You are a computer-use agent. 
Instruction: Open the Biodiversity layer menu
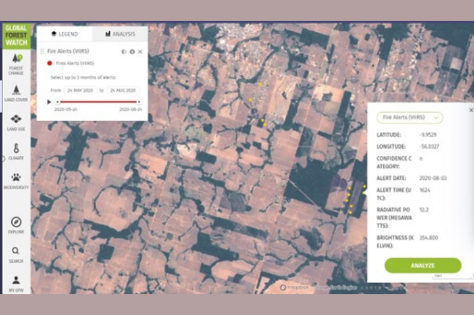point(16,181)
